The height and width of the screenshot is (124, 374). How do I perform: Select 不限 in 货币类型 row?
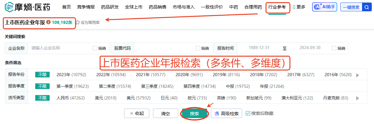42,98
